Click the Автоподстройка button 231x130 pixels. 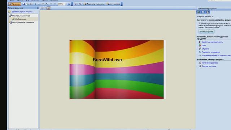(x=206, y=31)
